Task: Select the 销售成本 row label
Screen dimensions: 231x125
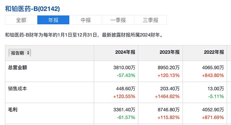Action: click(x=18, y=89)
